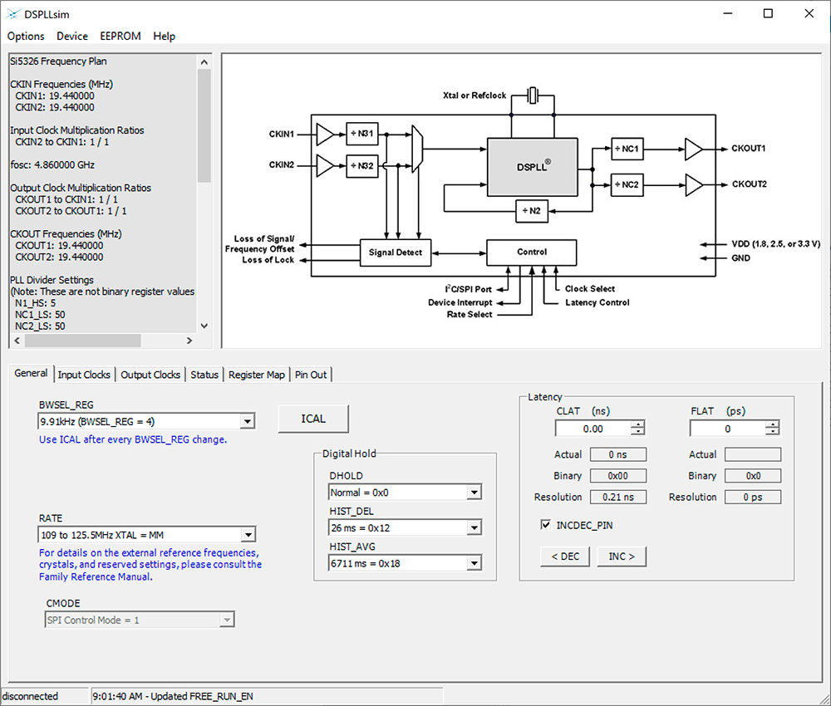The width and height of the screenshot is (831, 706).
Task: Open the Help menu
Action: coord(164,36)
